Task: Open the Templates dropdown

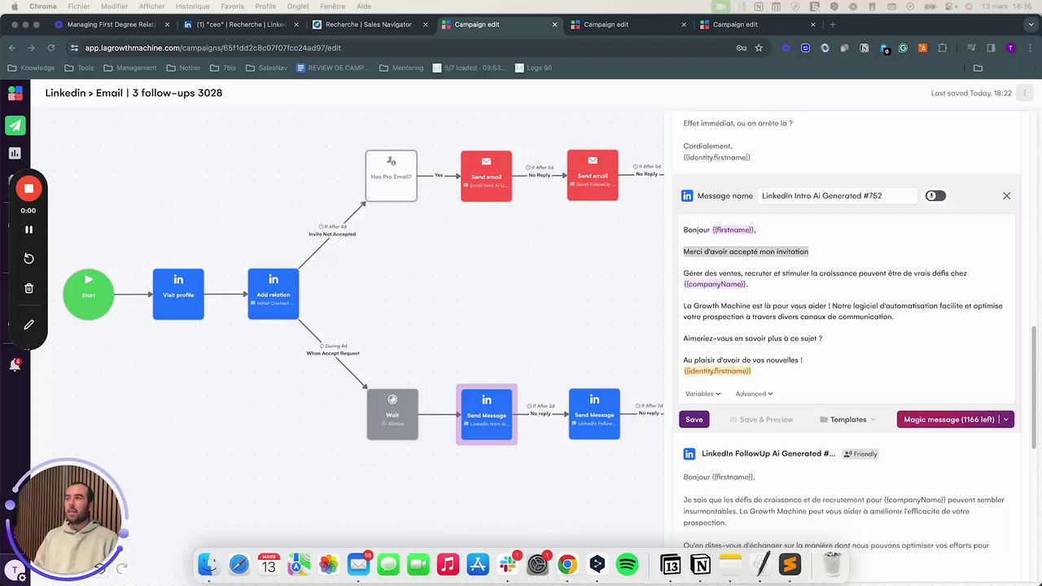Action: click(x=847, y=419)
